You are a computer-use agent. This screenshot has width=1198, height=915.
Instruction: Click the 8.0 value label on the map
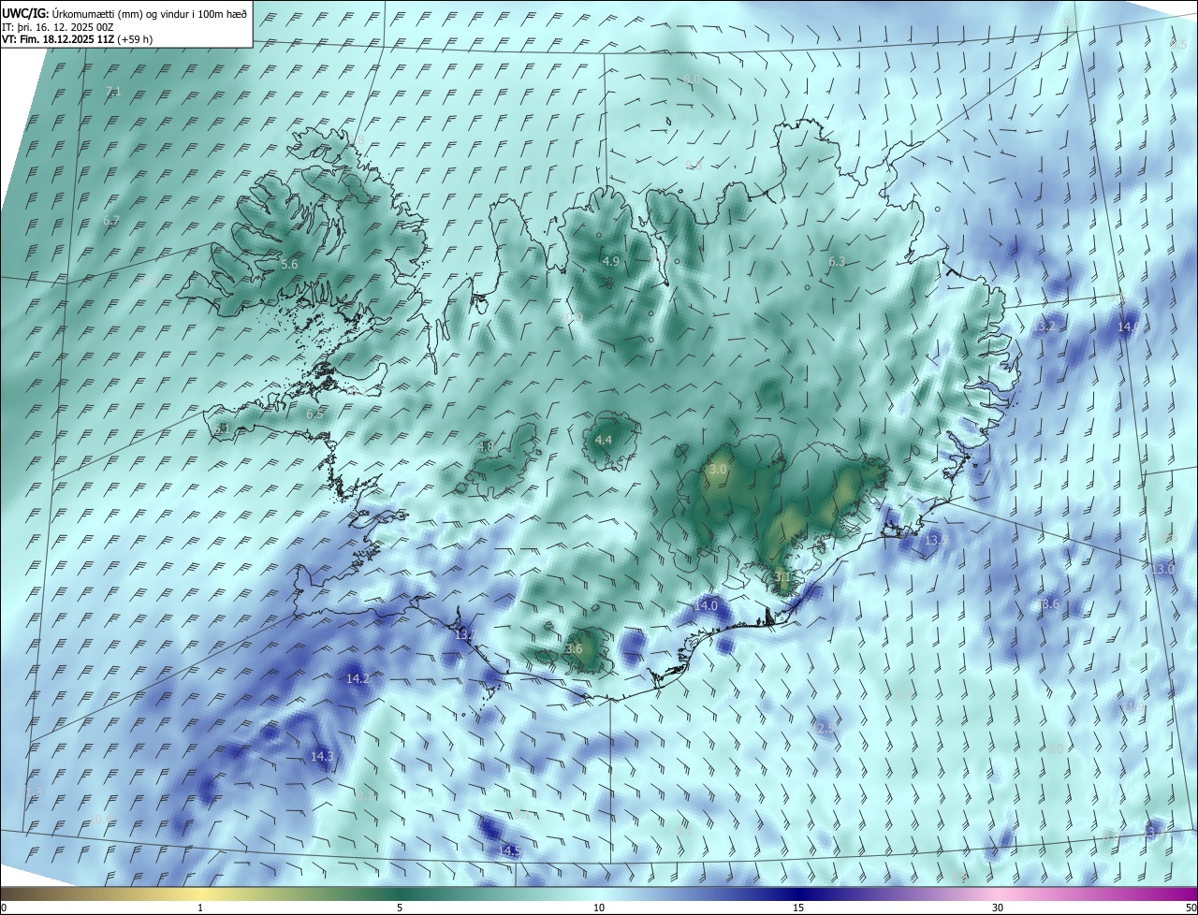(x=692, y=80)
